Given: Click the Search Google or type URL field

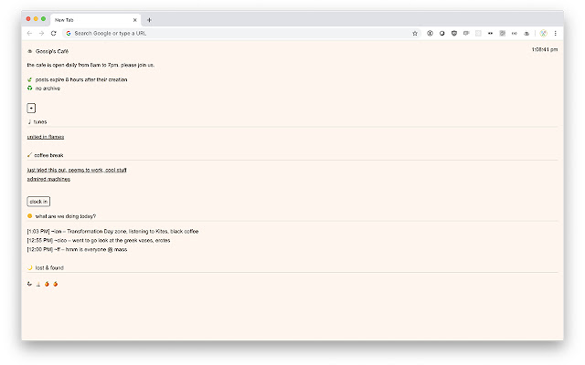Looking at the screenshot, I should click(x=229, y=33).
